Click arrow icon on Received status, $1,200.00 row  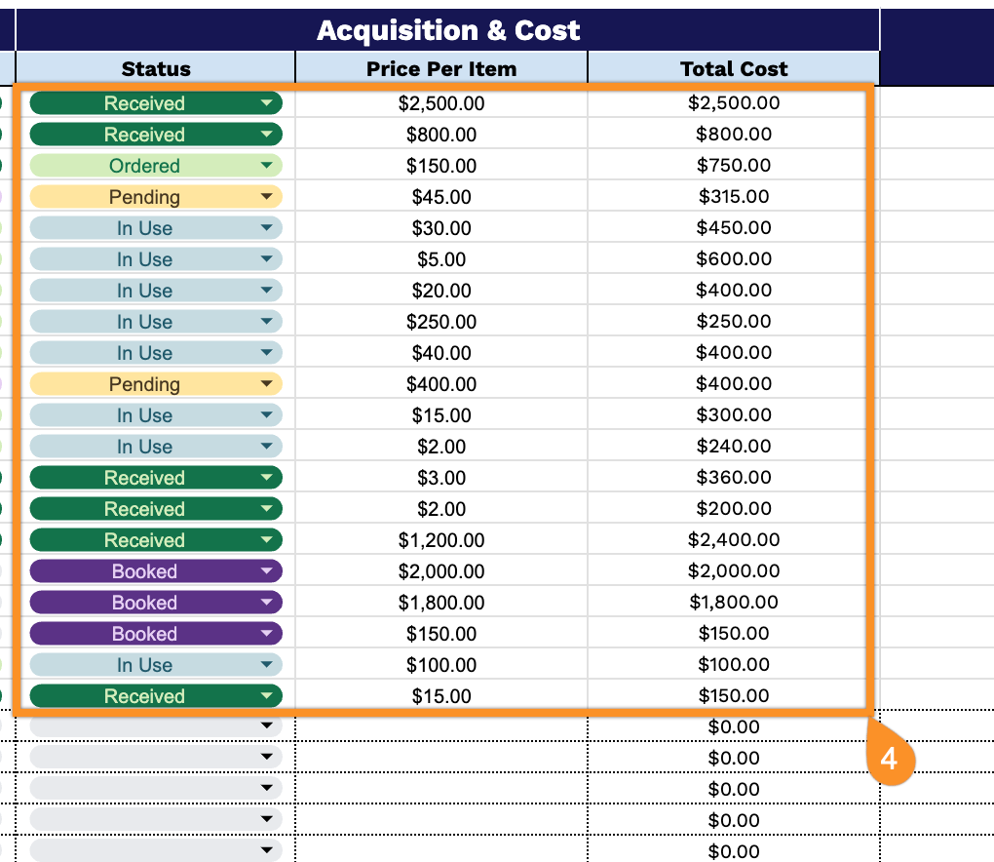(267, 540)
